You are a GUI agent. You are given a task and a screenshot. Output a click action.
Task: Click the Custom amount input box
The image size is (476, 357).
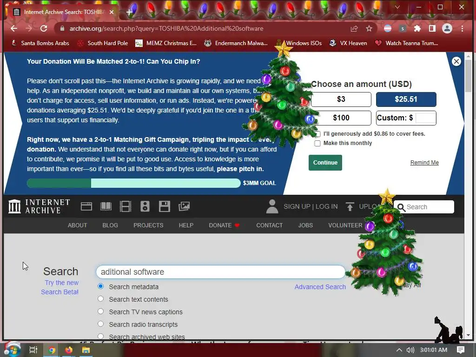[x=425, y=118]
